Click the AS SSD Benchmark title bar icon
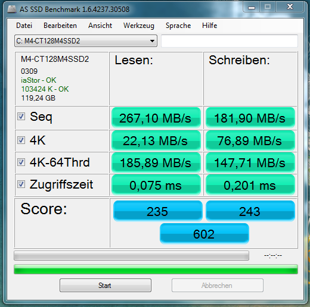310x307 pixels. pyautogui.click(x=12, y=10)
